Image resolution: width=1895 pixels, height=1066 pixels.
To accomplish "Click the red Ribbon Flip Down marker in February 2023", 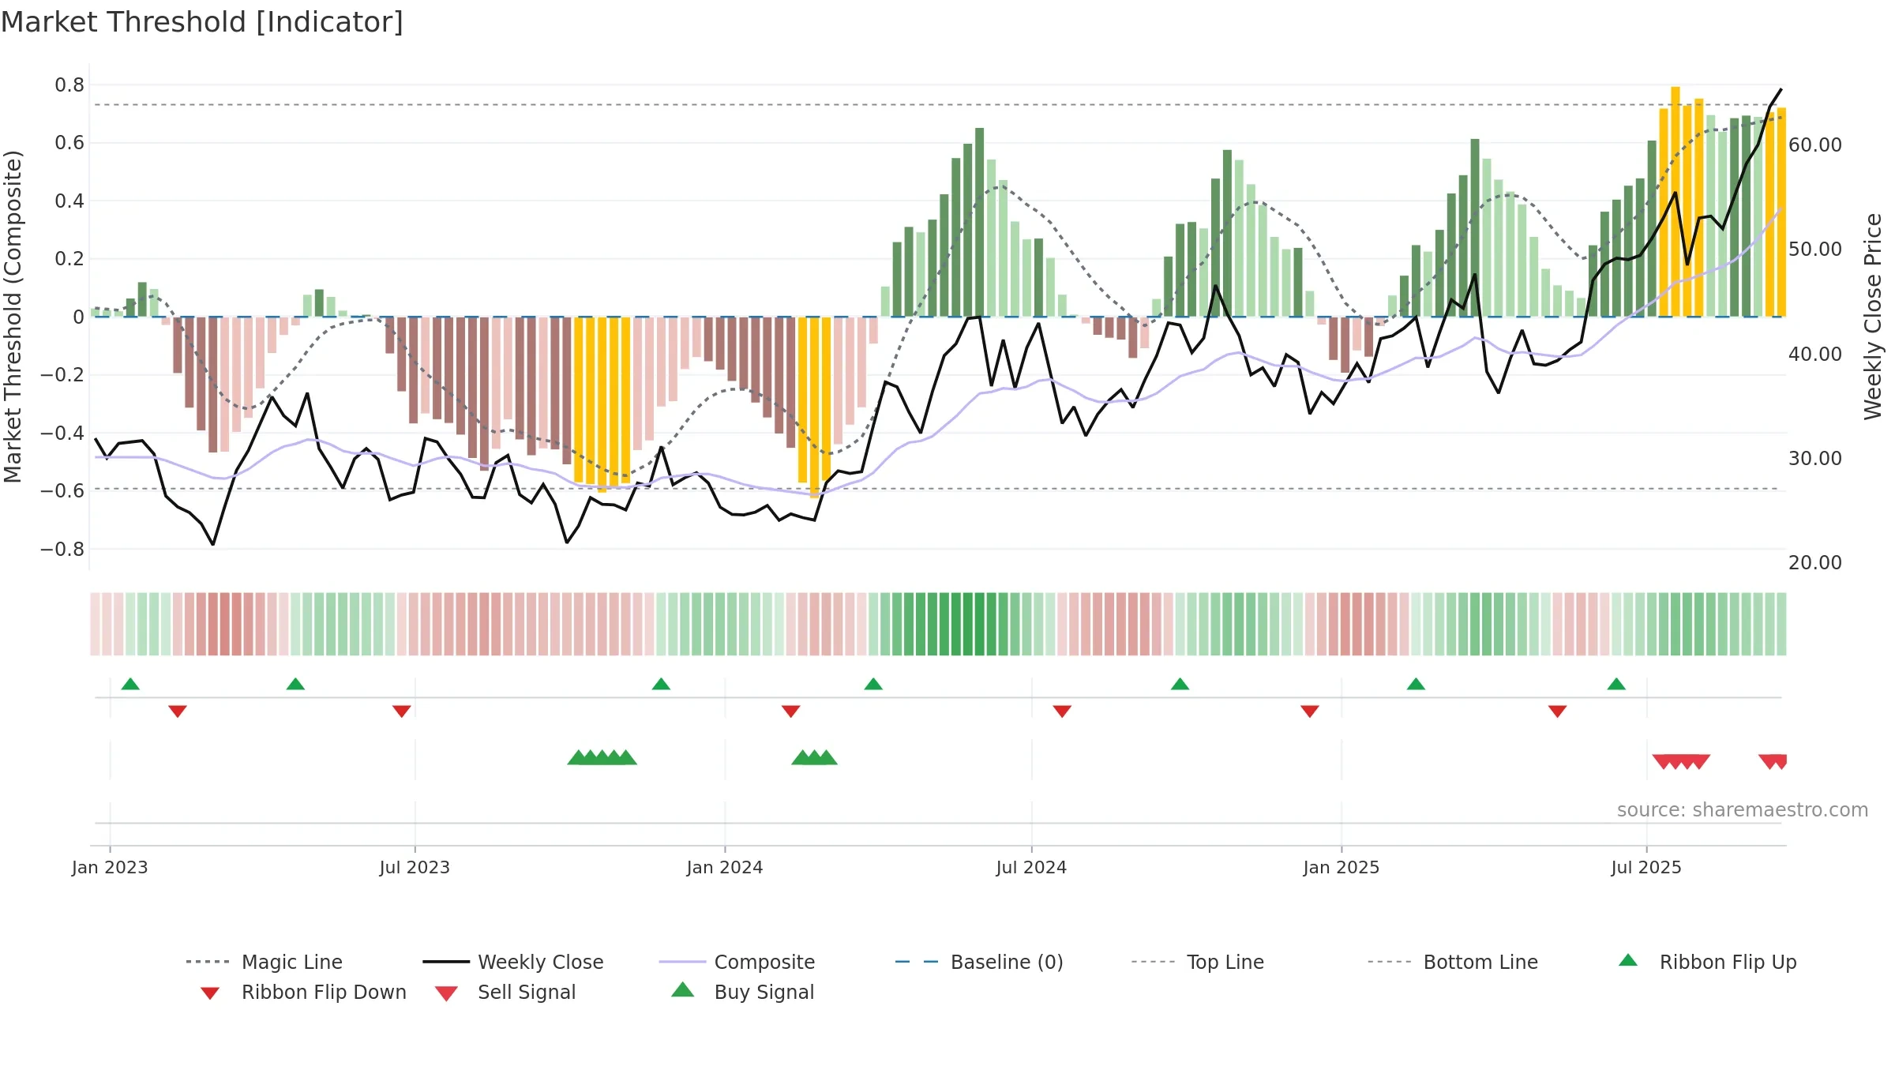I will [178, 711].
